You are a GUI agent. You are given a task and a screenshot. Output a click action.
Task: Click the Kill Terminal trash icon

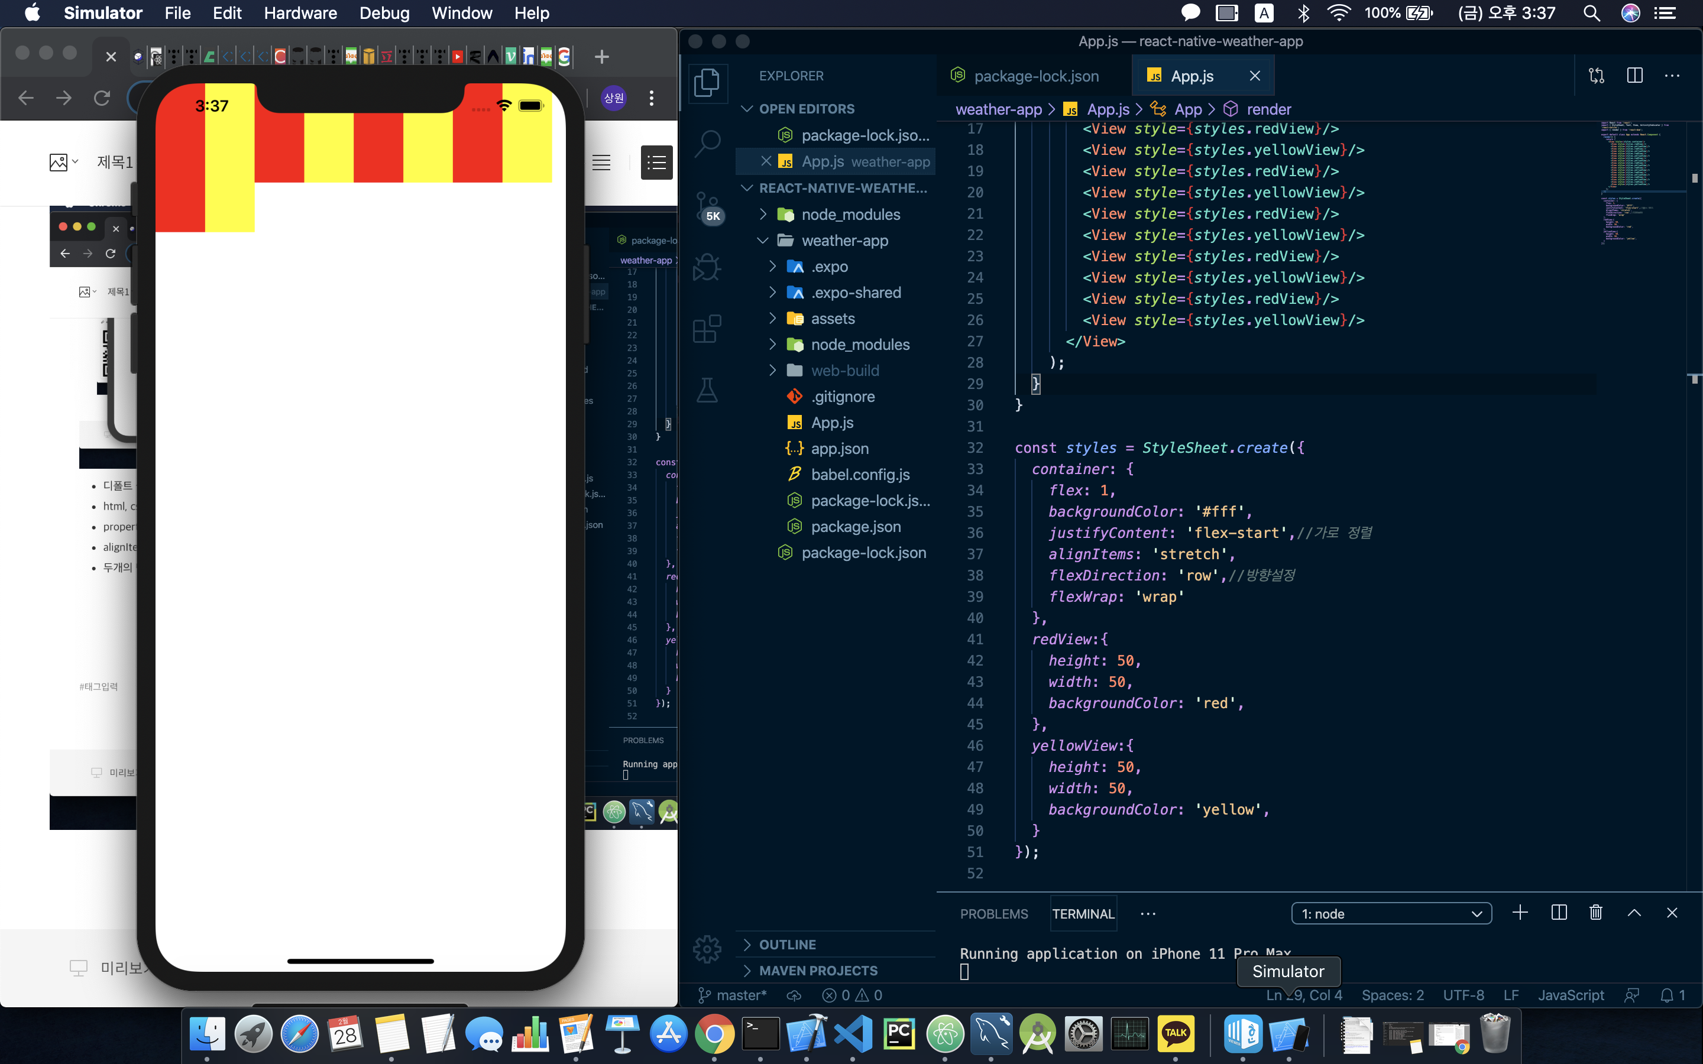point(1595,913)
